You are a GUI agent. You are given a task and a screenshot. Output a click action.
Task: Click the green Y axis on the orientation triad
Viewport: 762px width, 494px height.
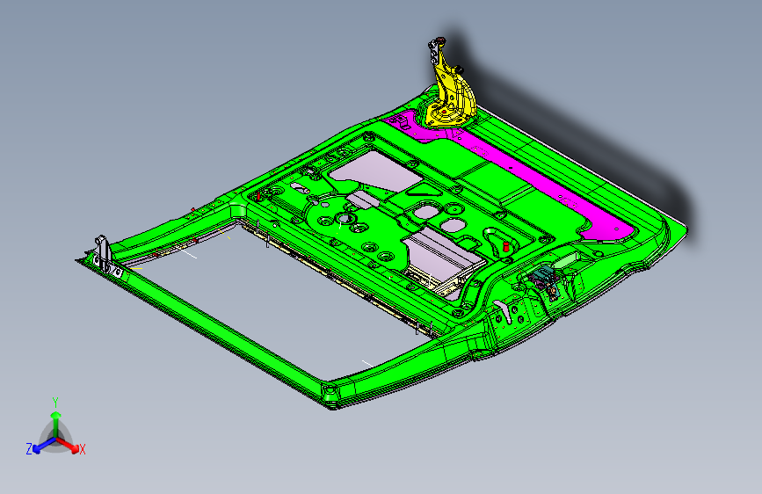tap(56, 423)
